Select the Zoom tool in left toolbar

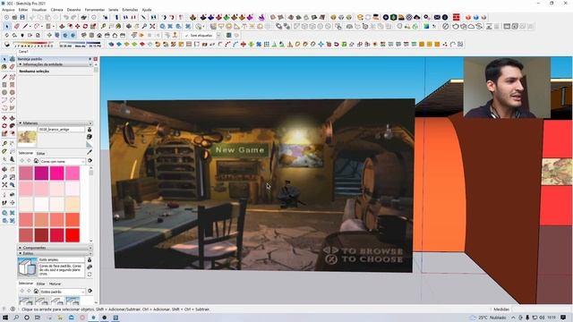click(x=4, y=177)
